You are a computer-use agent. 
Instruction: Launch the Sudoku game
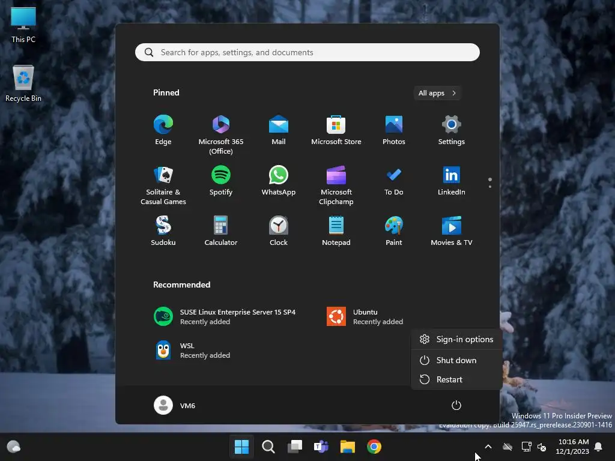pos(163,231)
